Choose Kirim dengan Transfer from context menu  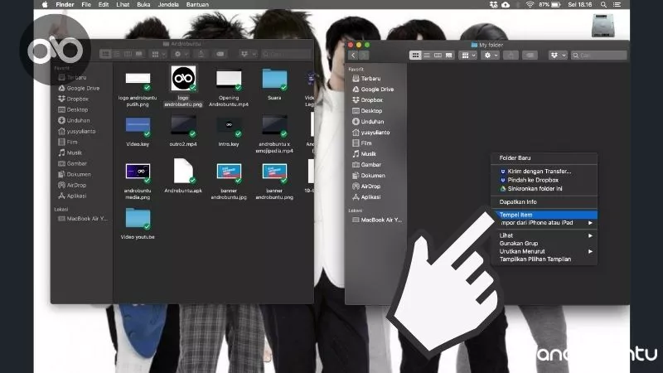[544, 172]
